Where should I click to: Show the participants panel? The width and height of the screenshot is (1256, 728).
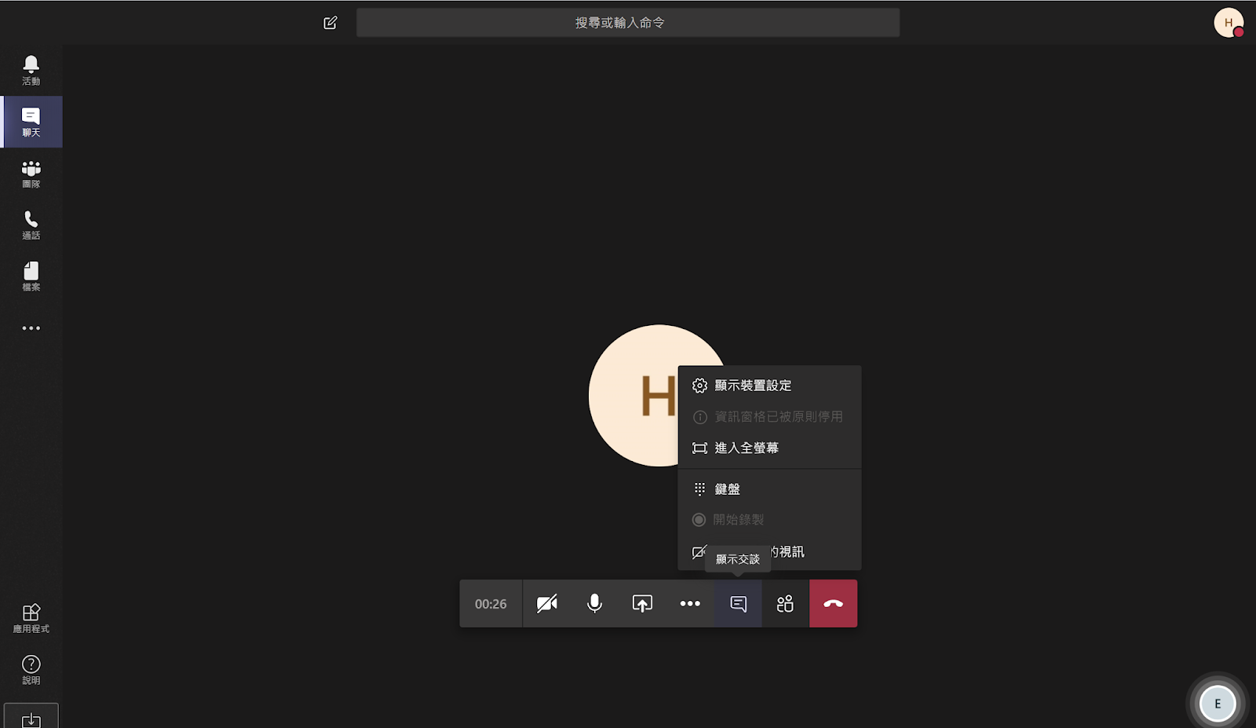(785, 604)
